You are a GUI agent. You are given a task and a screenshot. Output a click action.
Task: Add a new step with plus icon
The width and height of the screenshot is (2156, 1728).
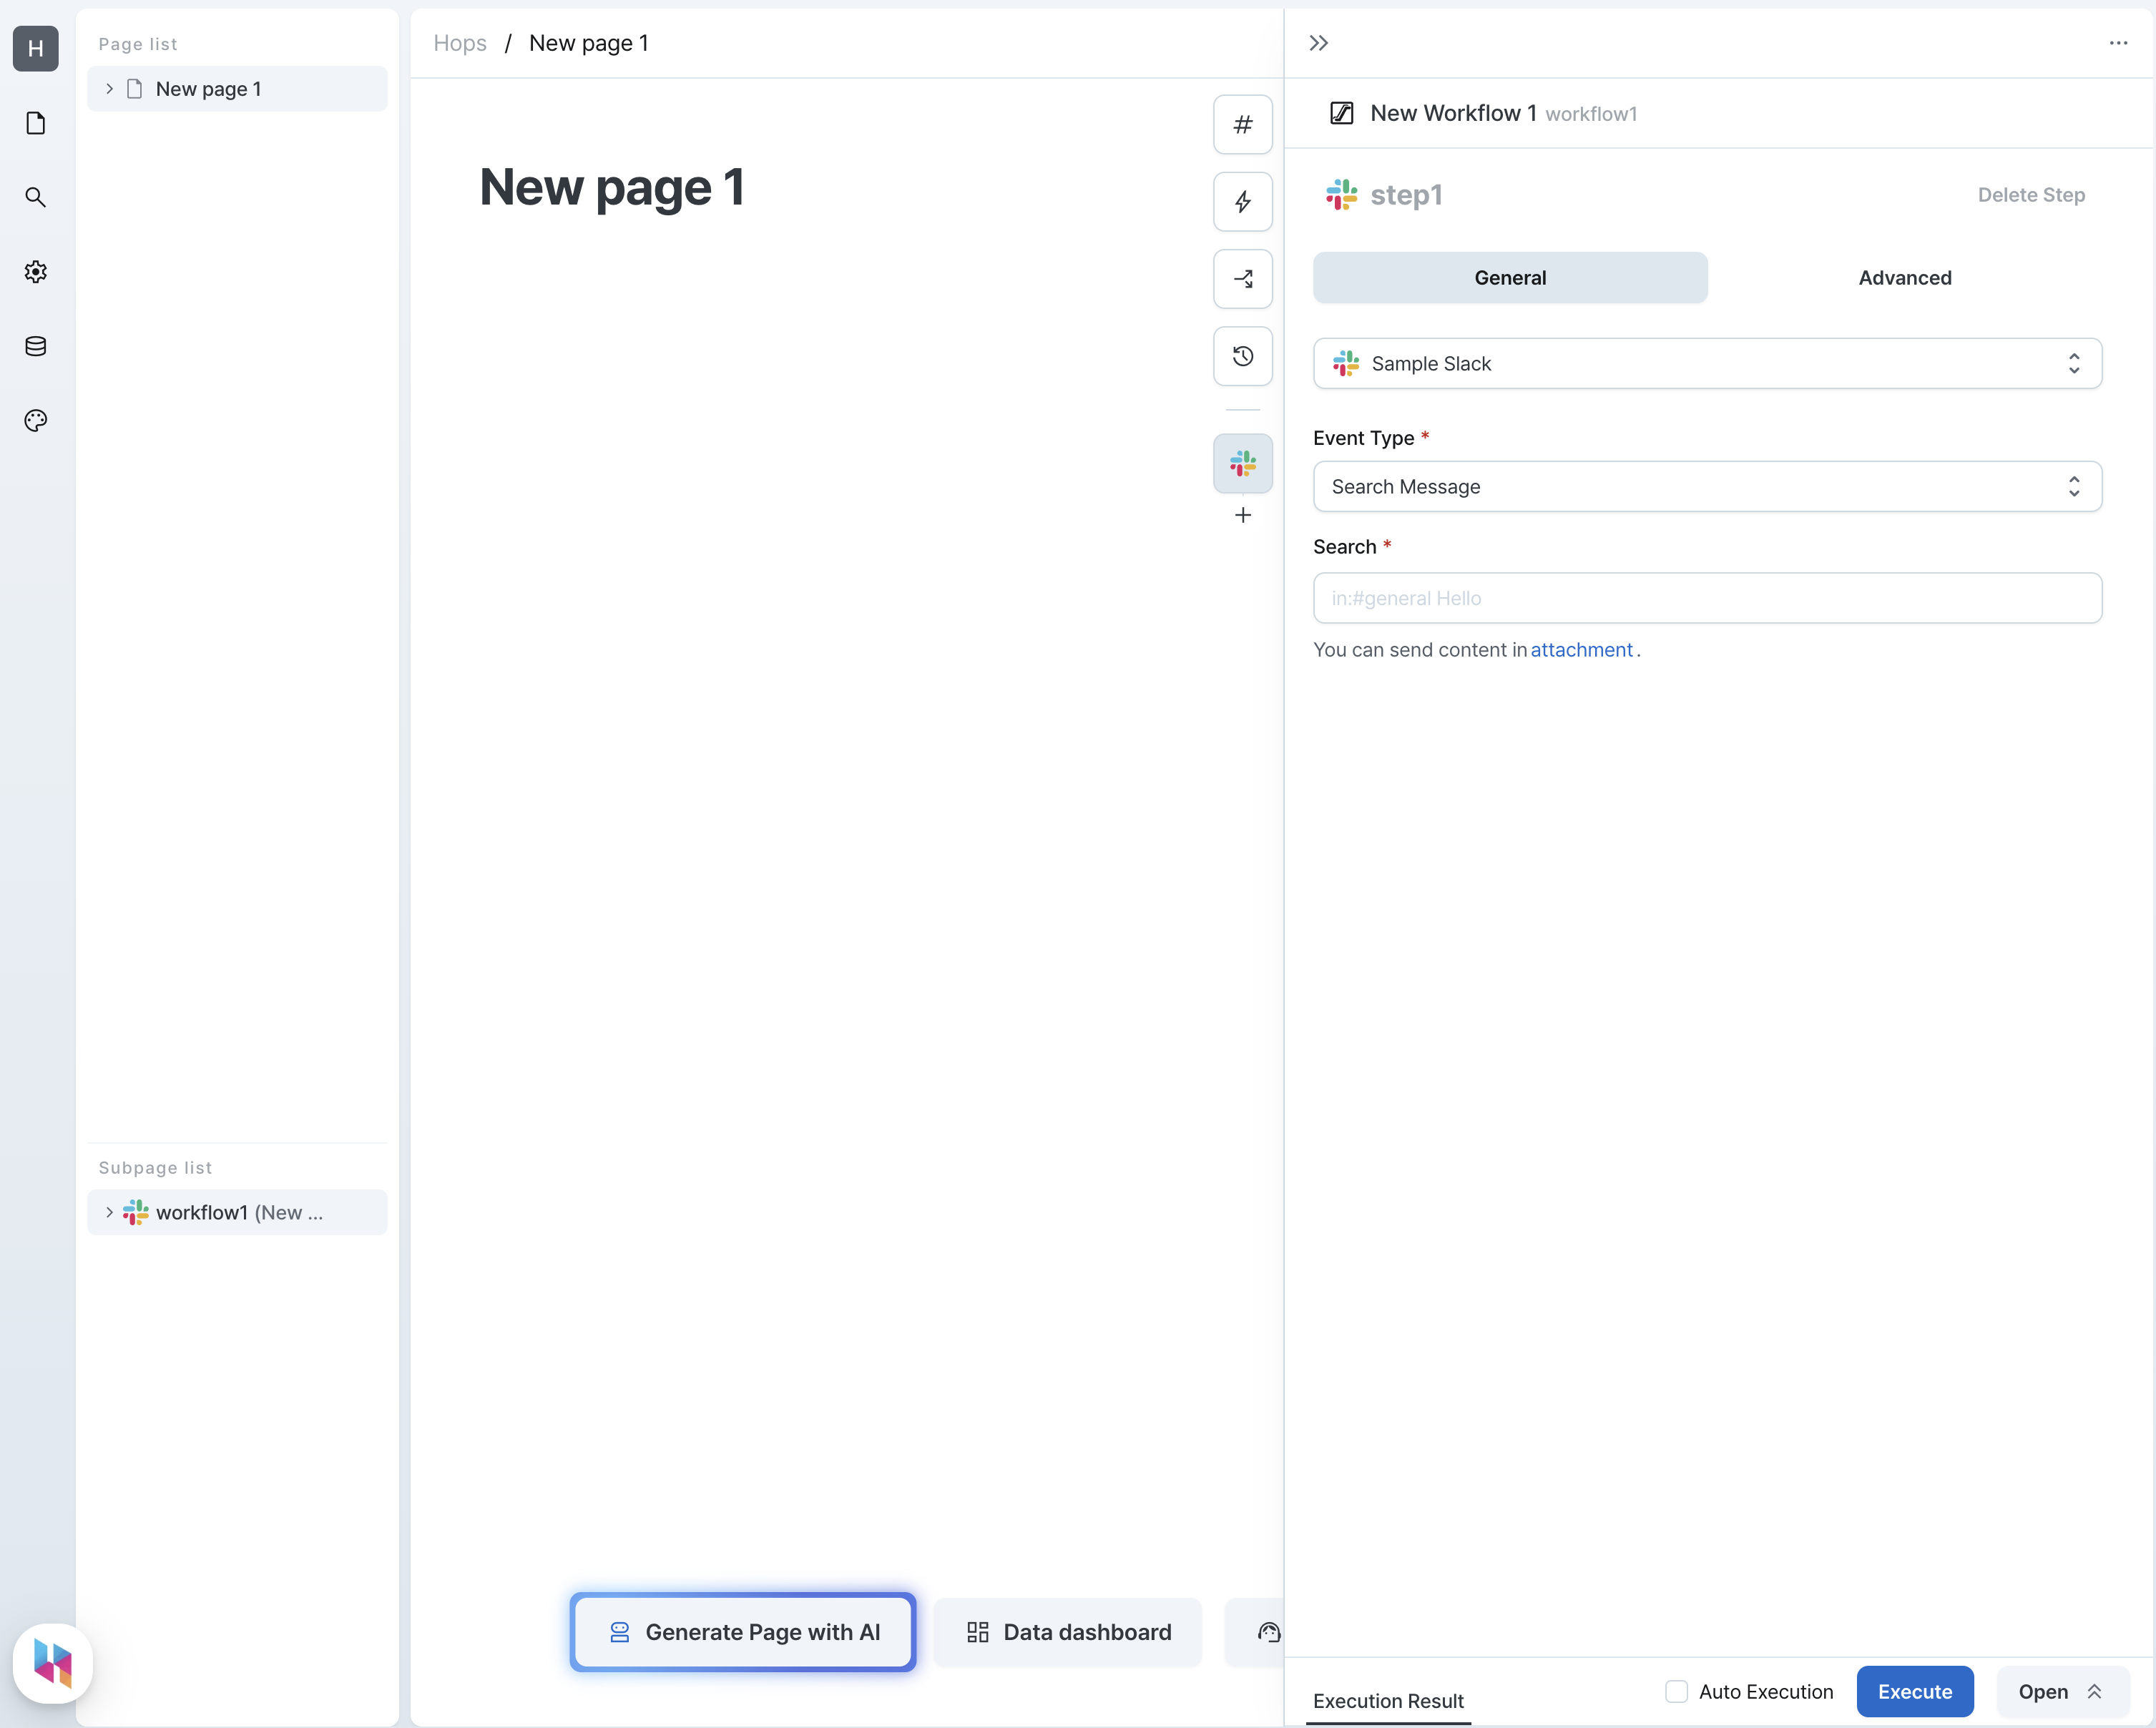(x=1242, y=515)
